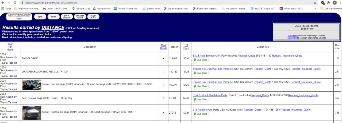The width and height of the screenshot is (342, 123).
Task: Open the Google Drive bookmark
Action: tap(102, 9)
